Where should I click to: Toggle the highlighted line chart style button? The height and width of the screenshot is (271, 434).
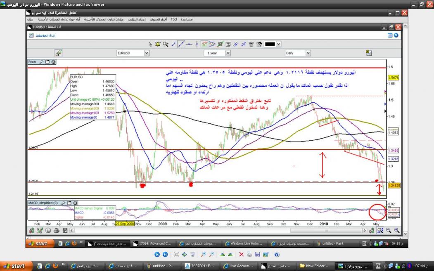[x=204, y=44]
